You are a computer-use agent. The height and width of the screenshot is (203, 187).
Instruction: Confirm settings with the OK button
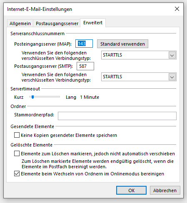pos(131,190)
